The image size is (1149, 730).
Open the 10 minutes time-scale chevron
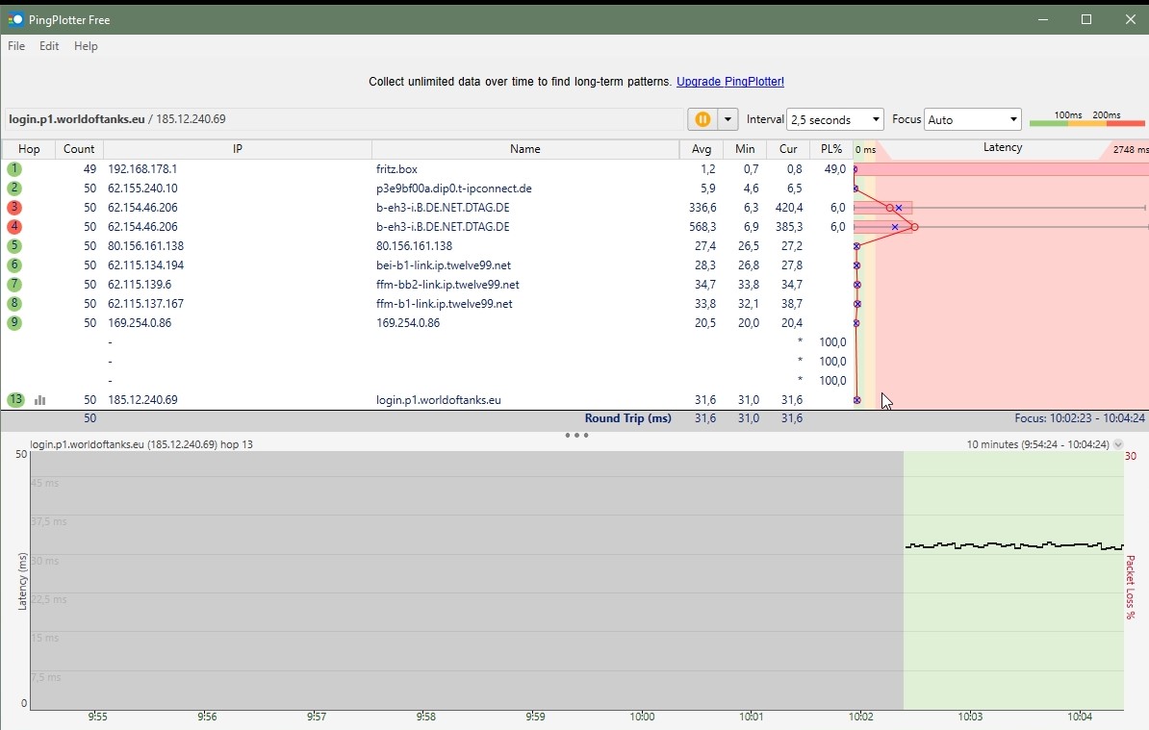[1118, 443]
